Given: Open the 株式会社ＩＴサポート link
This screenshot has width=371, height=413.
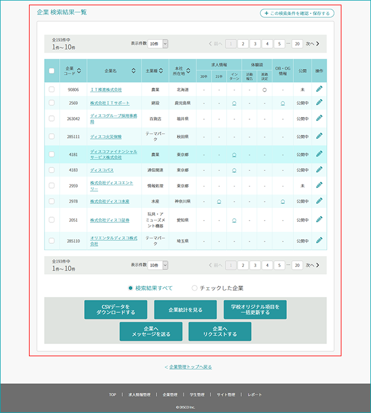Looking at the screenshot, I should coord(110,103).
